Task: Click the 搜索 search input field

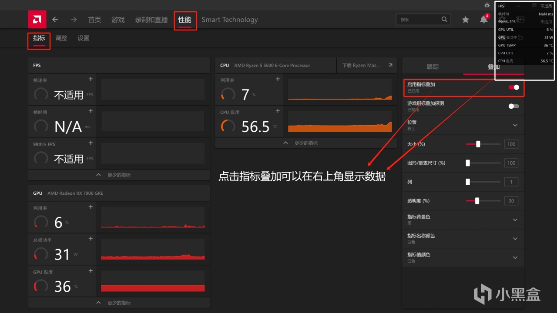Action: 423,20
